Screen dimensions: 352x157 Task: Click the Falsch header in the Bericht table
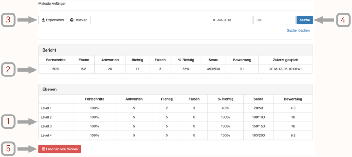click(160, 60)
